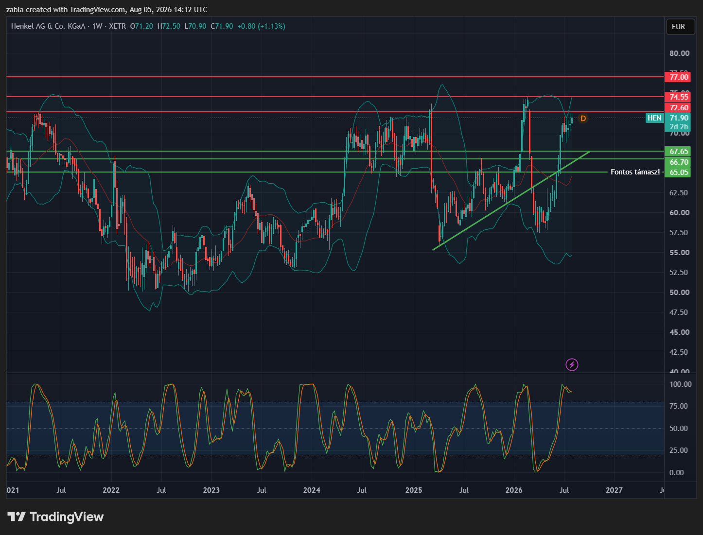This screenshot has height=535, width=703.
Task: Select the 66.70 green support label
Action: (x=677, y=162)
